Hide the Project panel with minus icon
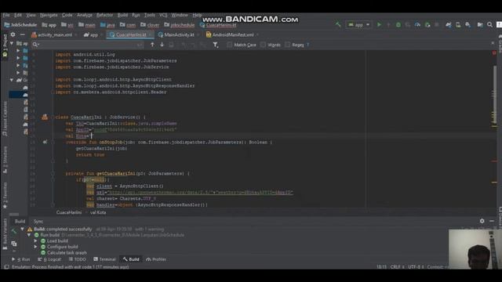The width and height of the screenshot is (502, 282). click(x=23, y=34)
